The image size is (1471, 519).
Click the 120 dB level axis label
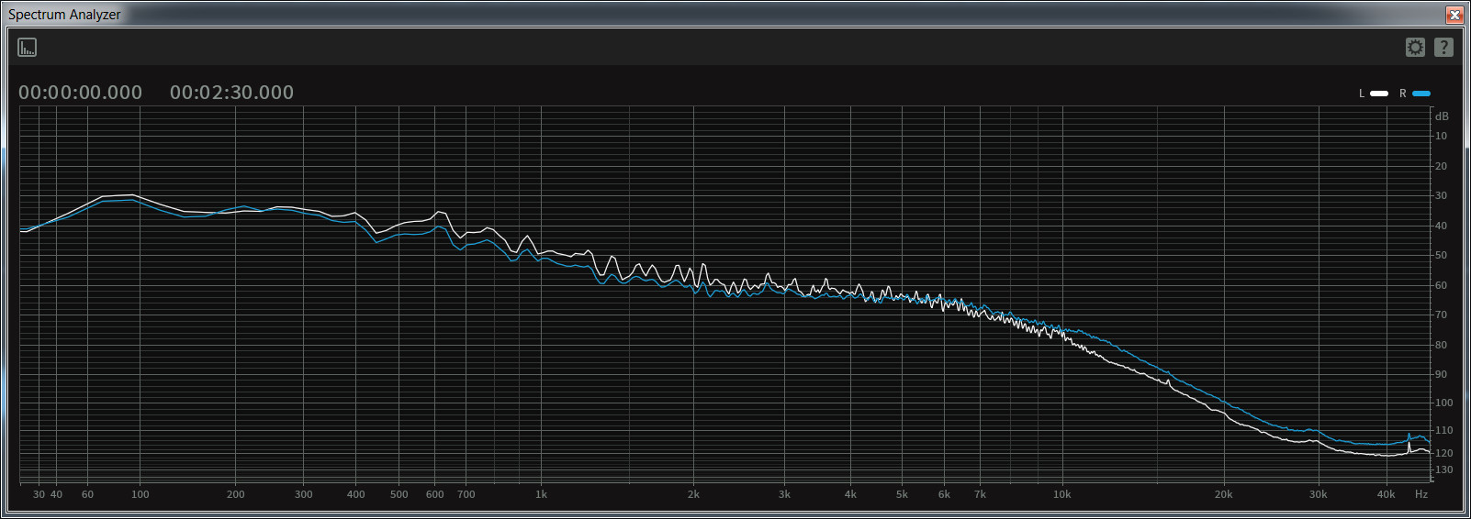pyautogui.click(x=1443, y=453)
